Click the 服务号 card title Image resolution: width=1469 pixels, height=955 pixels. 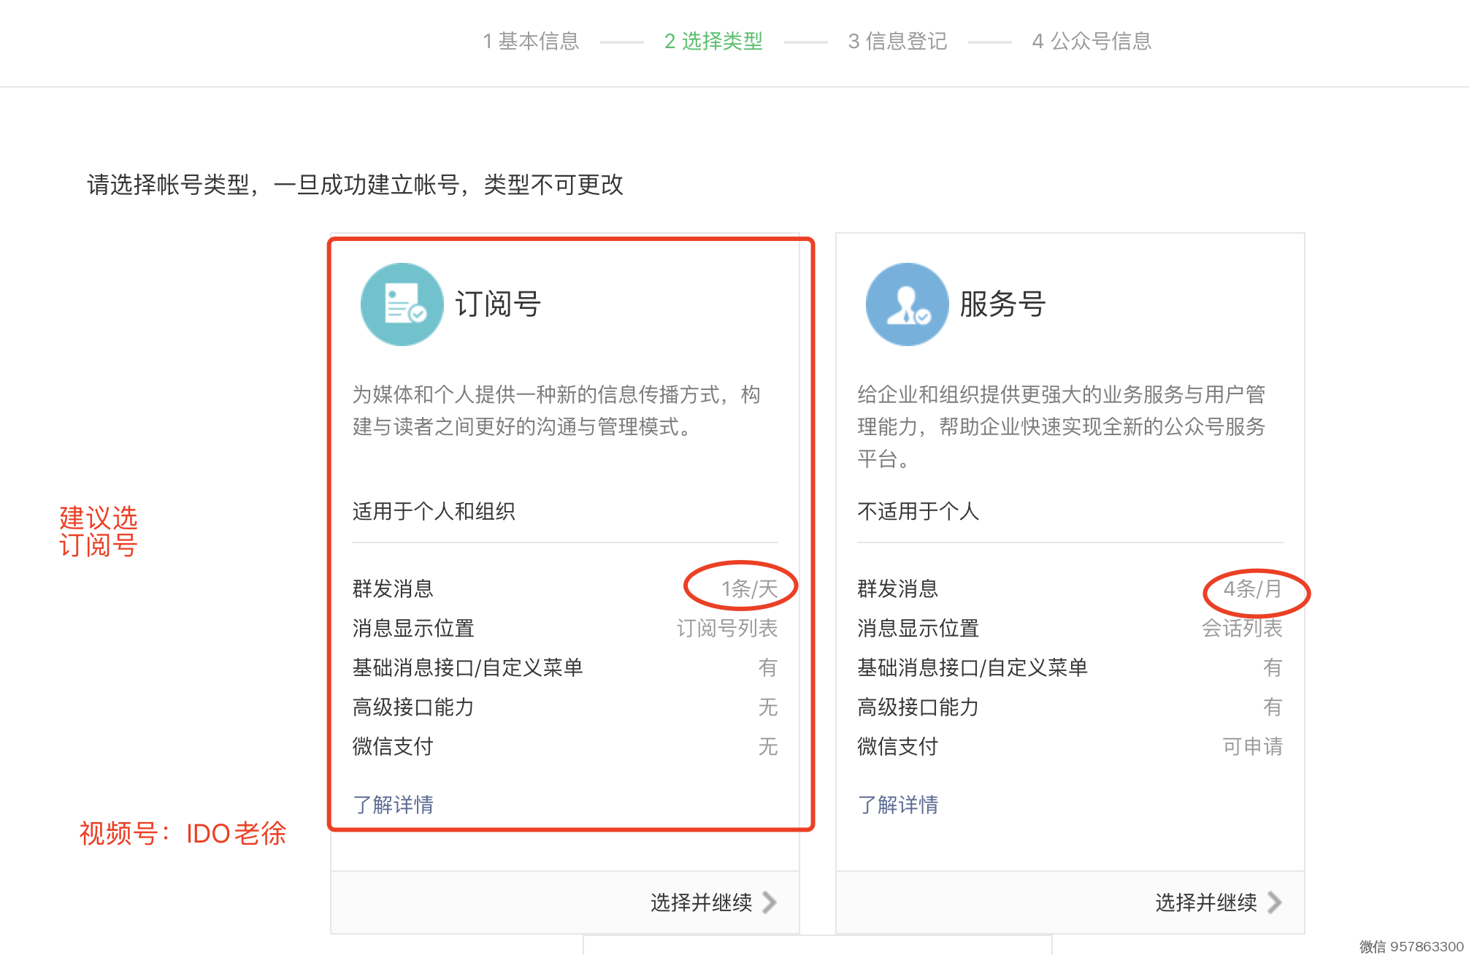coord(1002,304)
